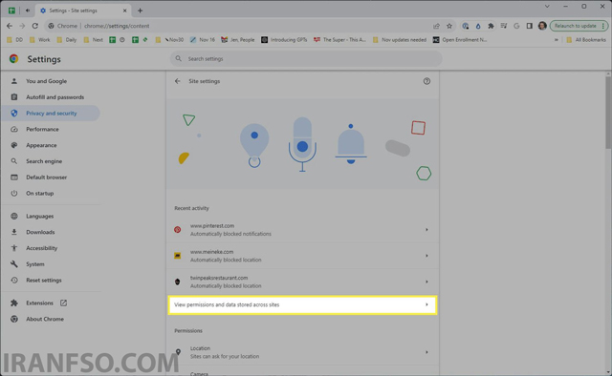Open the Jen, People bookmark

click(x=238, y=40)
